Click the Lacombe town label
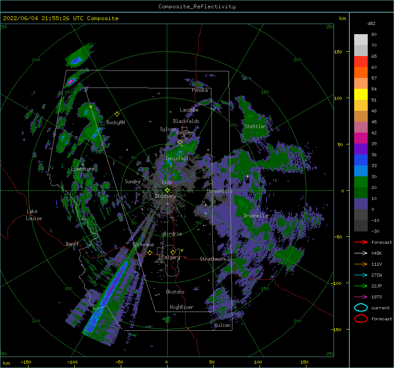Screen dimensions: 394x368 tap(189, 110)
